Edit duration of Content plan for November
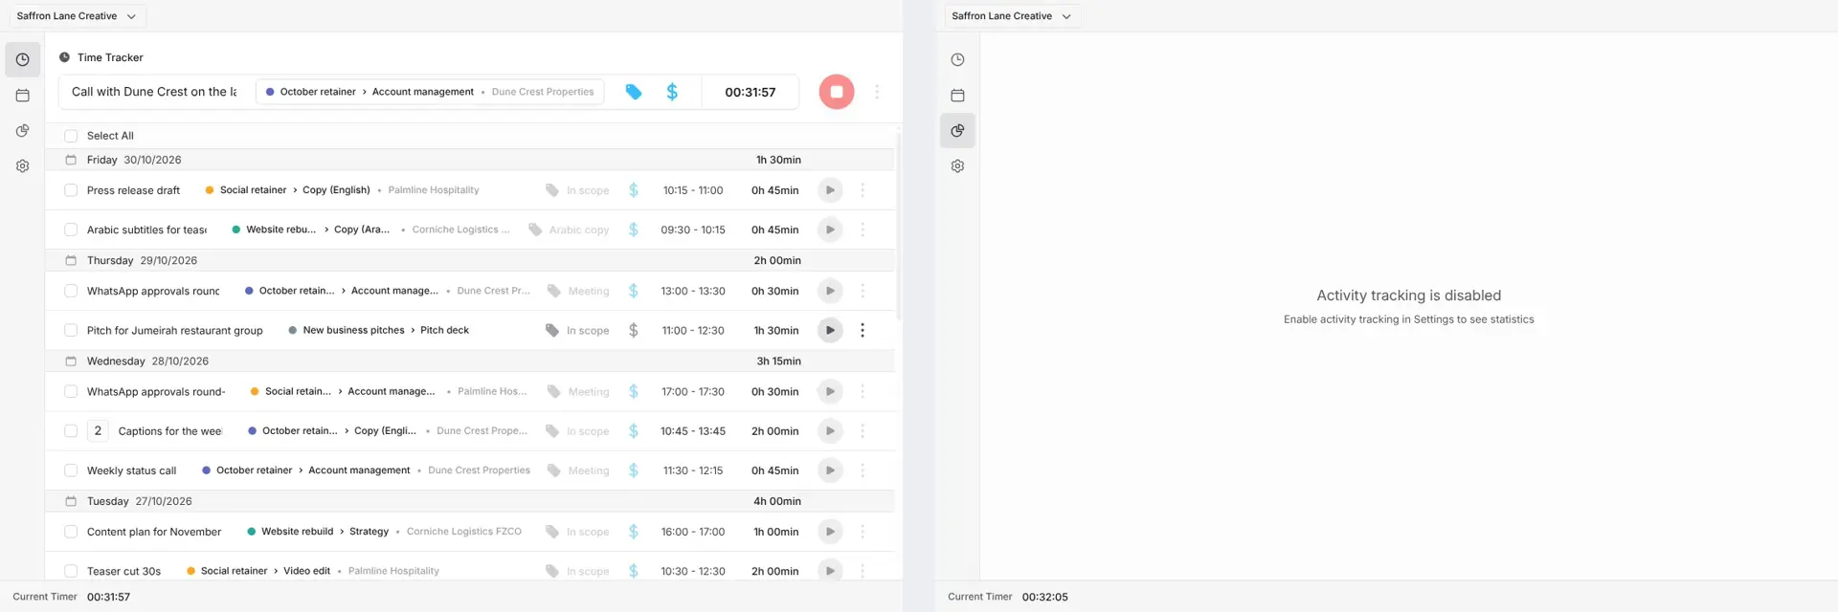This screenshot has width=1838, height=612. coord(775,532)
